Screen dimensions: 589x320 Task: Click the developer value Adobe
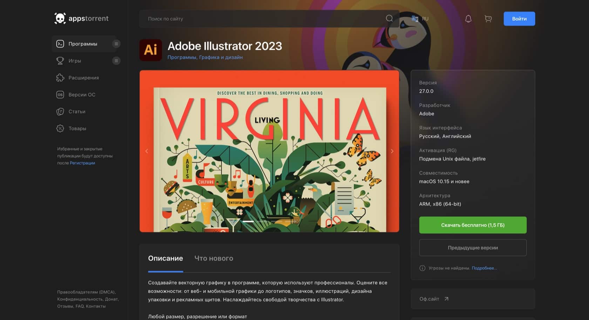[427, 113]
